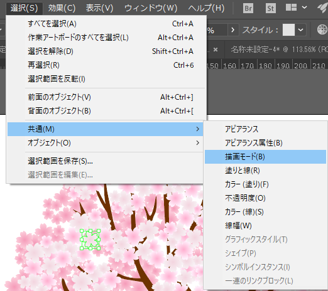Screen dimensions: 328x291
Task: Open the ウィンドウ(W) menu
Action: pos(151,8)
